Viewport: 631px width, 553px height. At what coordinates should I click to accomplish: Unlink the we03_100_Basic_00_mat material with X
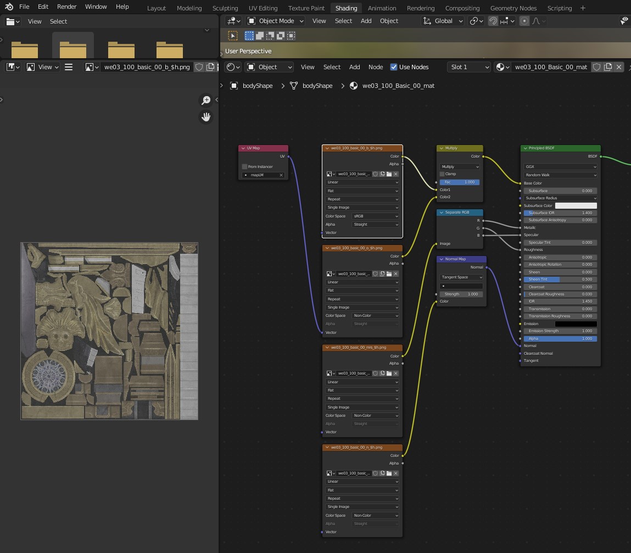click(619, 67)
